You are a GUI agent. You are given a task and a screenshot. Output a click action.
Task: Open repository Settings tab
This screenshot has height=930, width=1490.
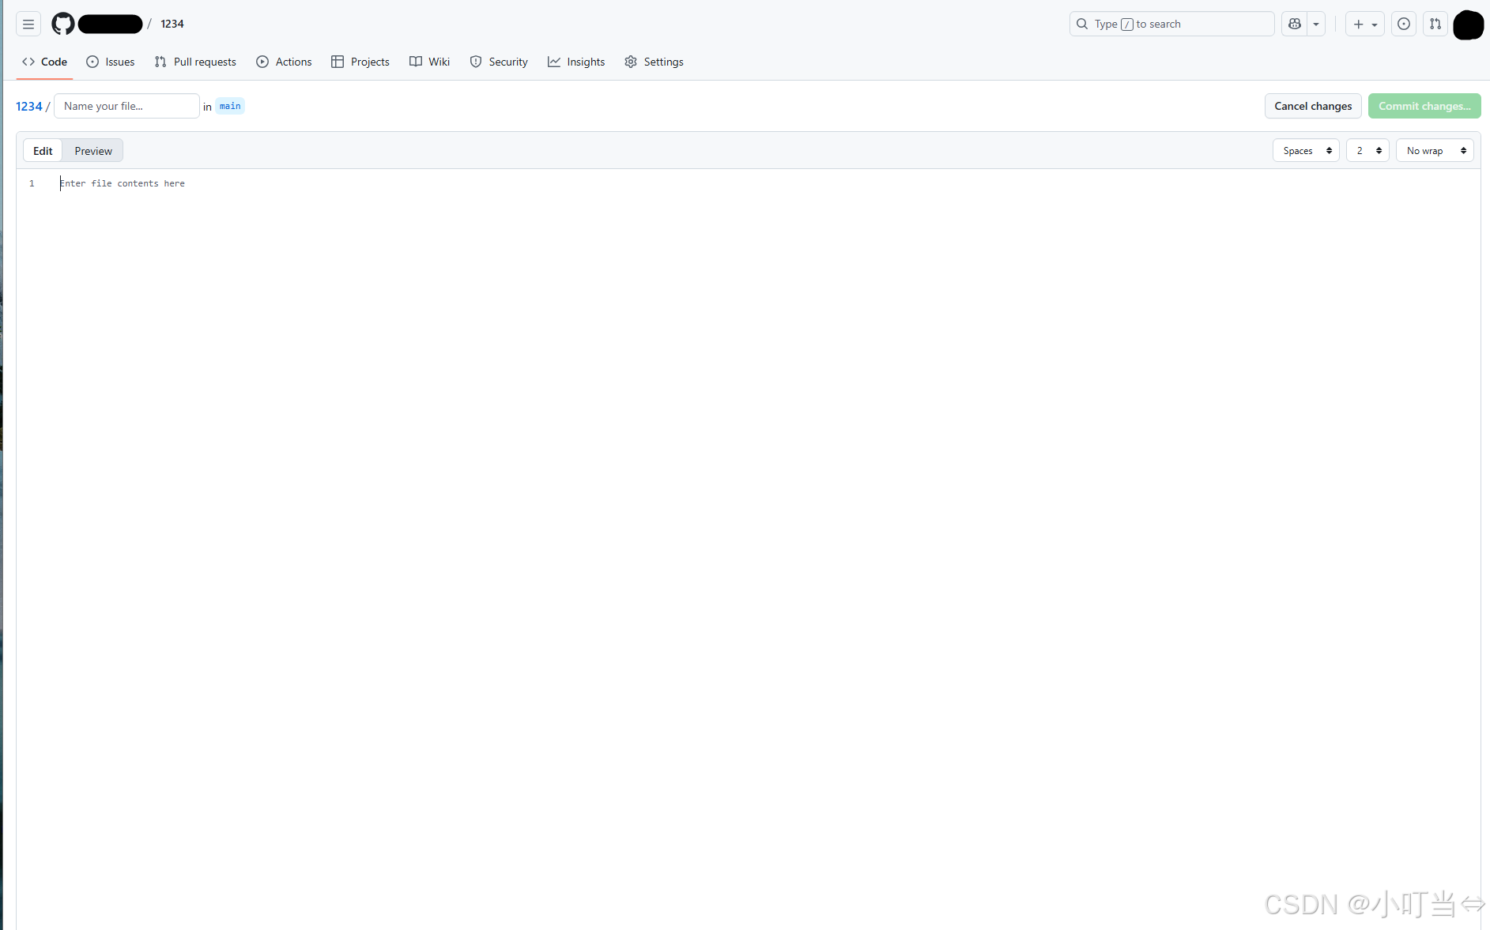[x=654, y=62]
